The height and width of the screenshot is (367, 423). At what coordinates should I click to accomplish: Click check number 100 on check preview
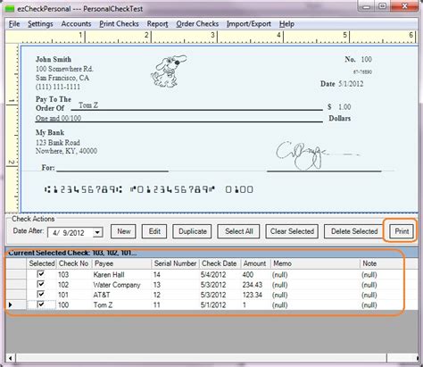366,59
